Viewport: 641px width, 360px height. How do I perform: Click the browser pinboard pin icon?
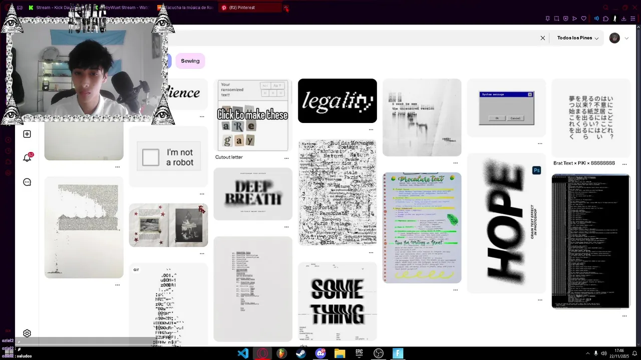(x=547, y=18)
